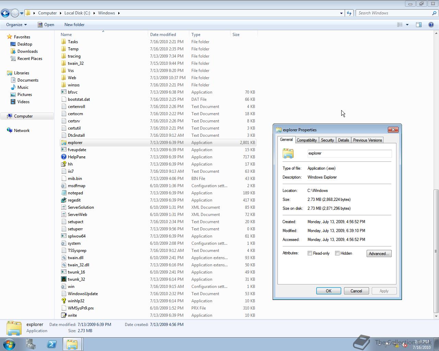
Task: Click the Music library icon
Action: tap(13, 87)
